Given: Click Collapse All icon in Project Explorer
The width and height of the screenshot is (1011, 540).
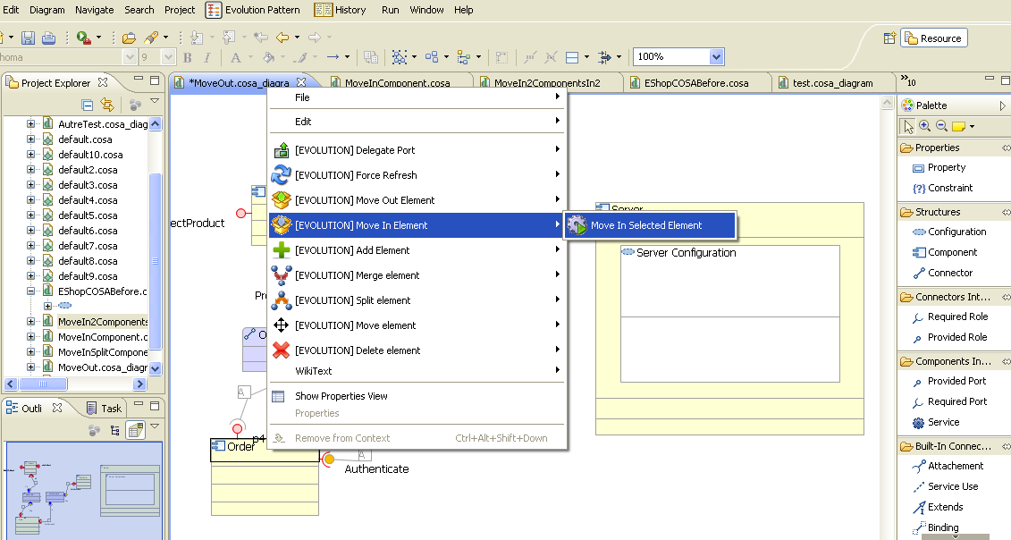Looking at the screenshot, I should coord(88,105).
